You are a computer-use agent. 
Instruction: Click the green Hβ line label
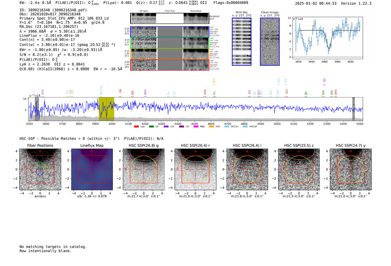pyautogui.click(x=306, y=94)
